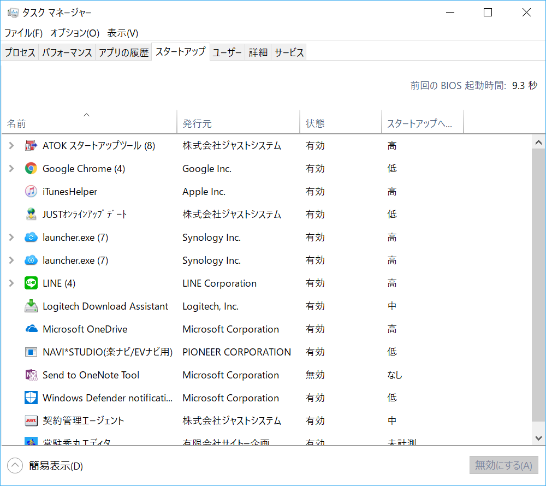Expand the Google Chrome (4) group
The height and width of the screenshot is (486, 546).
[x=11, y=169]
